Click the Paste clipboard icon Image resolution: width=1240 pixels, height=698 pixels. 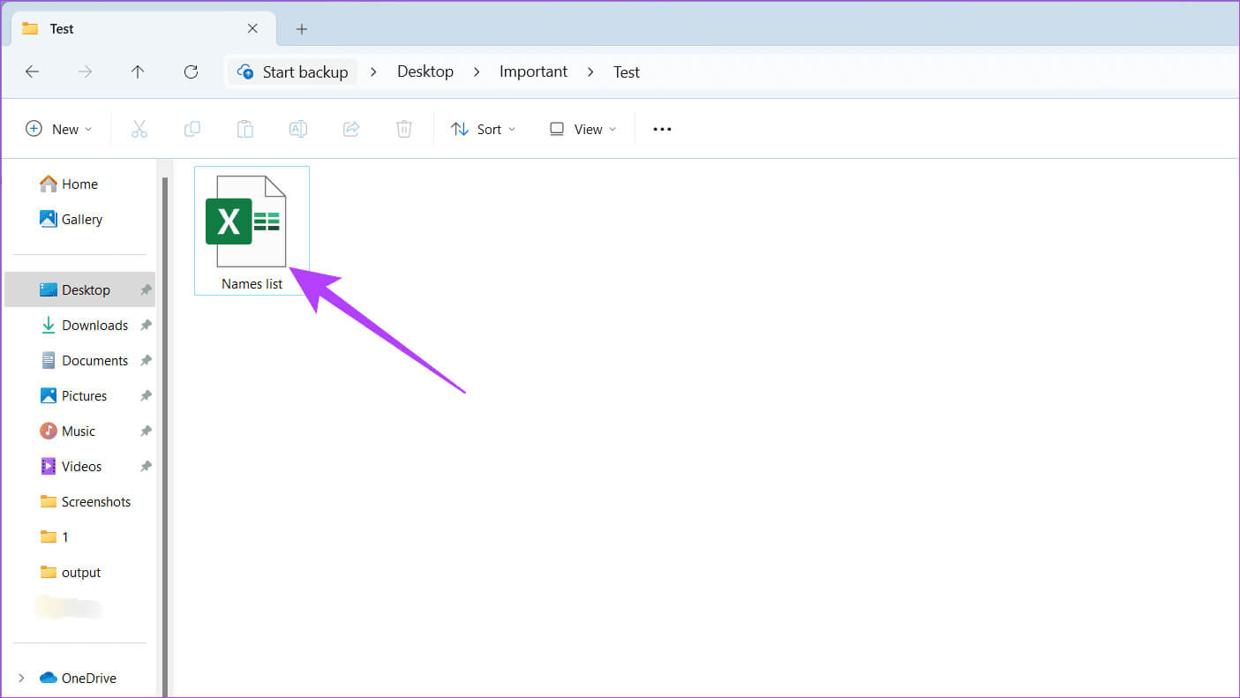[x=244, y=129]
